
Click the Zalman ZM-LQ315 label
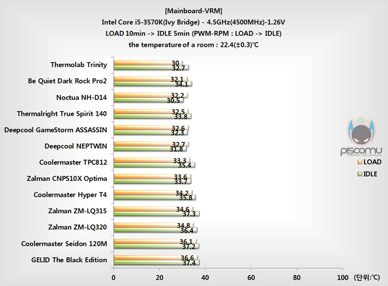coord(78,211)
